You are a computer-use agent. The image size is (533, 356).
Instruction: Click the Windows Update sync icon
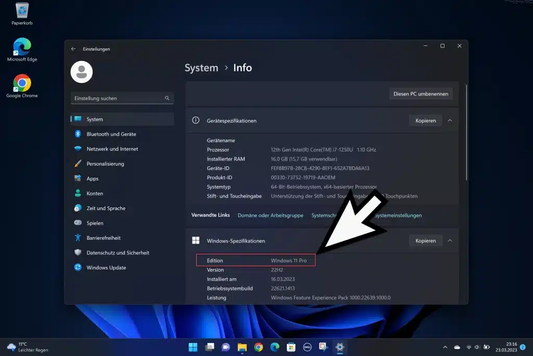(x=78, y=267)
